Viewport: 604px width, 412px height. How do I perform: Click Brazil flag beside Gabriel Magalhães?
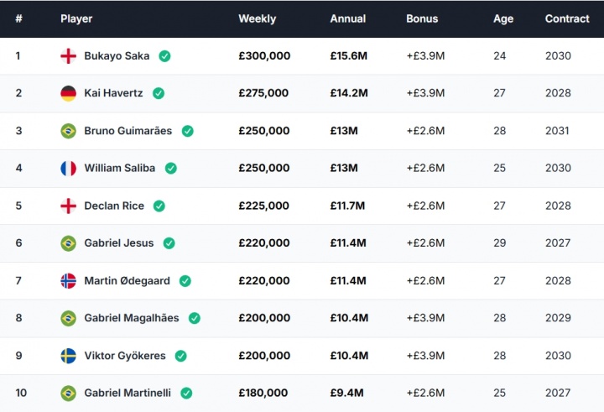[69, 318]
